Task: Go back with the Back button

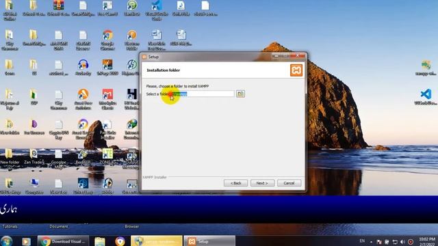Action: coord(235,183)
